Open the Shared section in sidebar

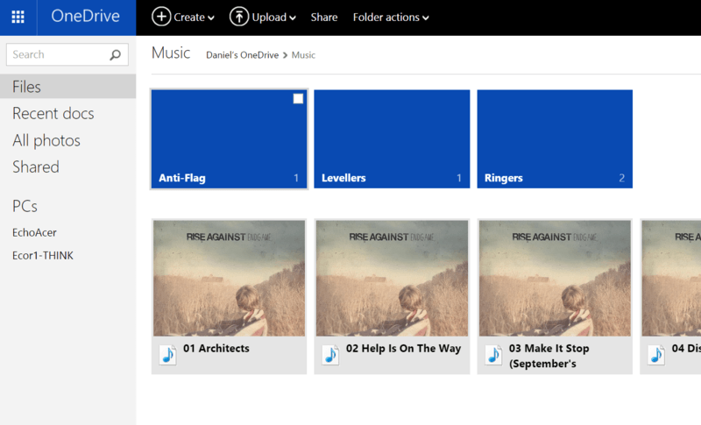pyautogui.click(x=36, y=166)
